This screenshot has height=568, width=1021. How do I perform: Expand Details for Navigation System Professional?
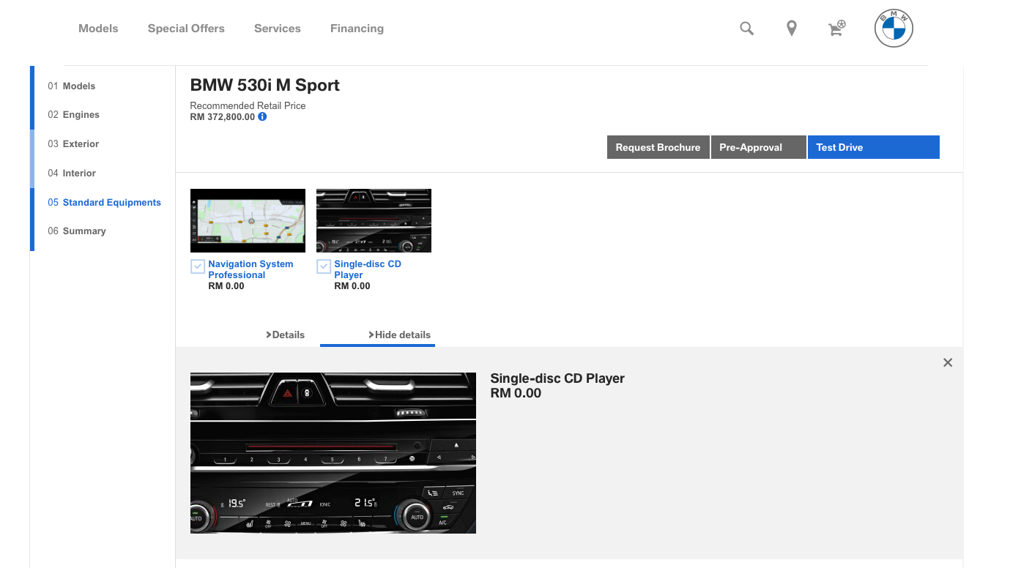point(285,335)
